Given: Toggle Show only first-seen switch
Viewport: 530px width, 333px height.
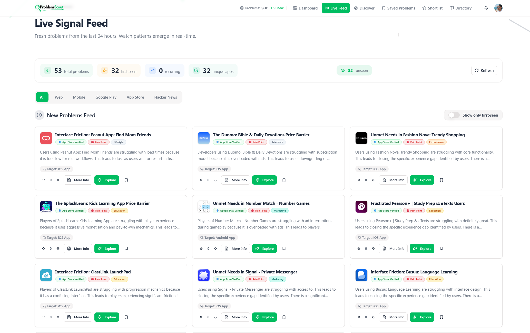Looking at the screenshot, I should (454, 115).
